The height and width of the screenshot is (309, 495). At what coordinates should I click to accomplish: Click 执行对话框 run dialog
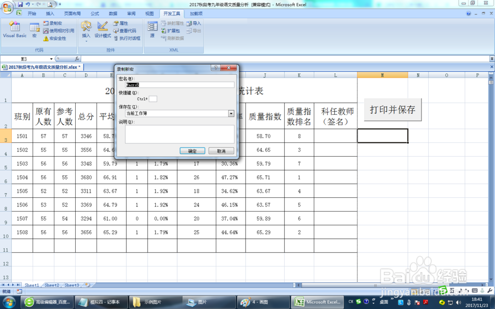(127, 38)
